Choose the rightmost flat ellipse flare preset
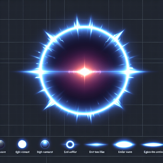This screenshot has height=163, width=163. [x=152, y=145]
